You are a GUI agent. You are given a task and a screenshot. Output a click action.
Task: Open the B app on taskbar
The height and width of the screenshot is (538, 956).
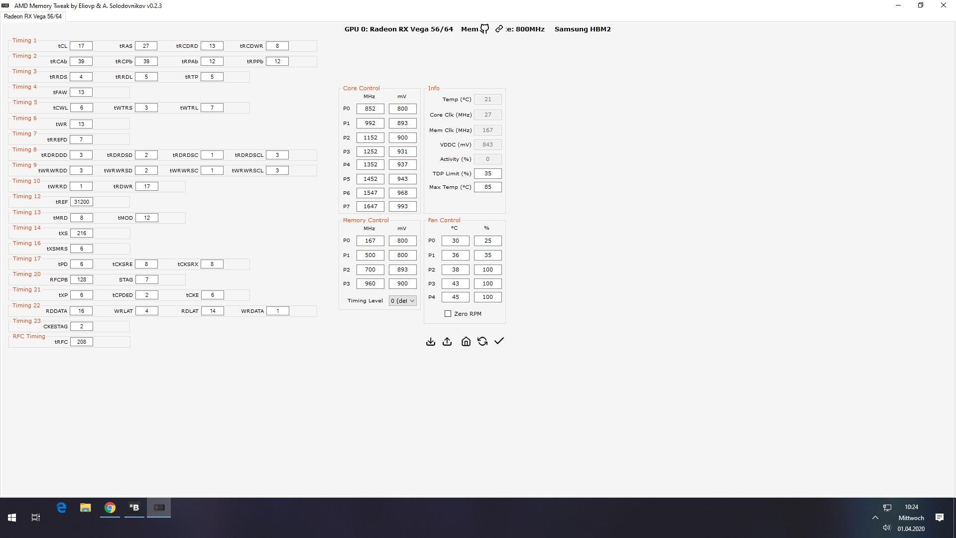134,508
